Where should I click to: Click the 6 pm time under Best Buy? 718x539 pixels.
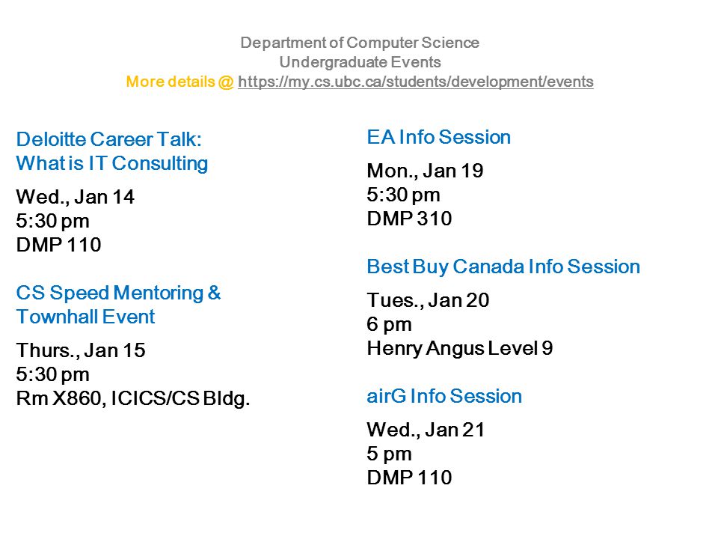pyautogui.click(x=389, y=325)
